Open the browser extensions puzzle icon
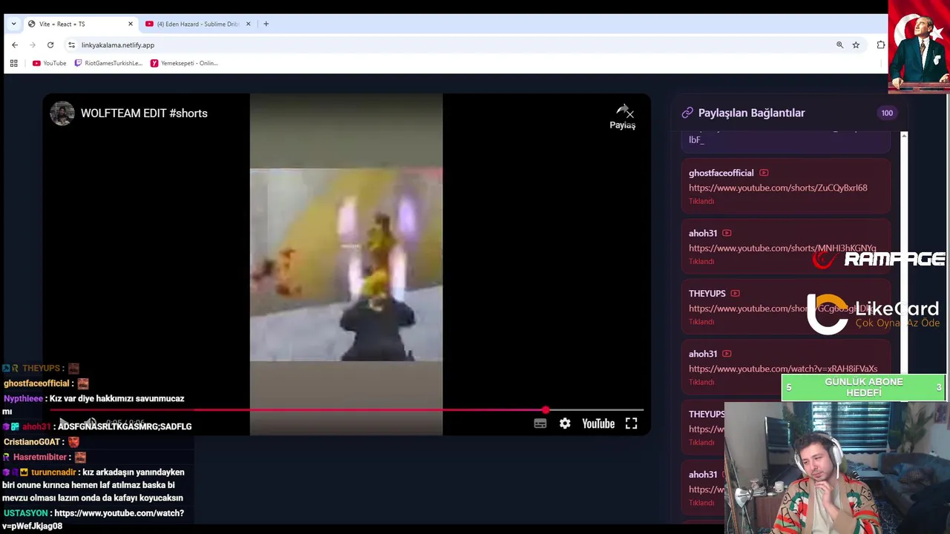Screen dimensions: 950x534 click(x=880, y=45)
